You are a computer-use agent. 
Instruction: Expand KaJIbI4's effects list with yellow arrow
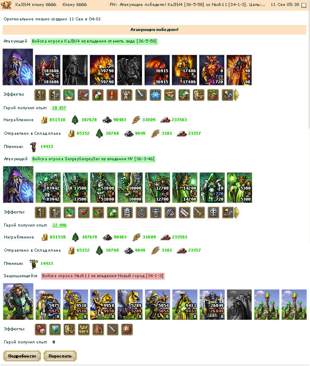pos(237,95)
